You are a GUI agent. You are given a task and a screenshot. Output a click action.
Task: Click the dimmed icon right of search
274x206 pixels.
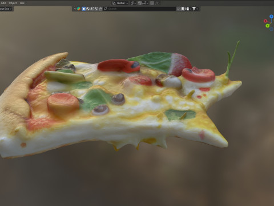179,9
